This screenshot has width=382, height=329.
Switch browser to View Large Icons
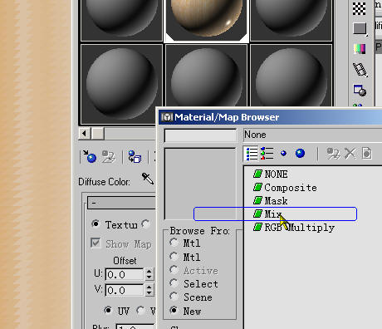click(x=300, y=153)
